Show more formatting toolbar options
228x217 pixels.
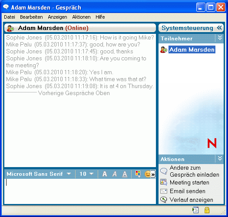point(153,174)
